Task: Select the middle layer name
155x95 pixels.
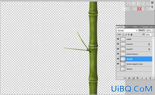Action: pyautogui.click(x=129, y=39)
